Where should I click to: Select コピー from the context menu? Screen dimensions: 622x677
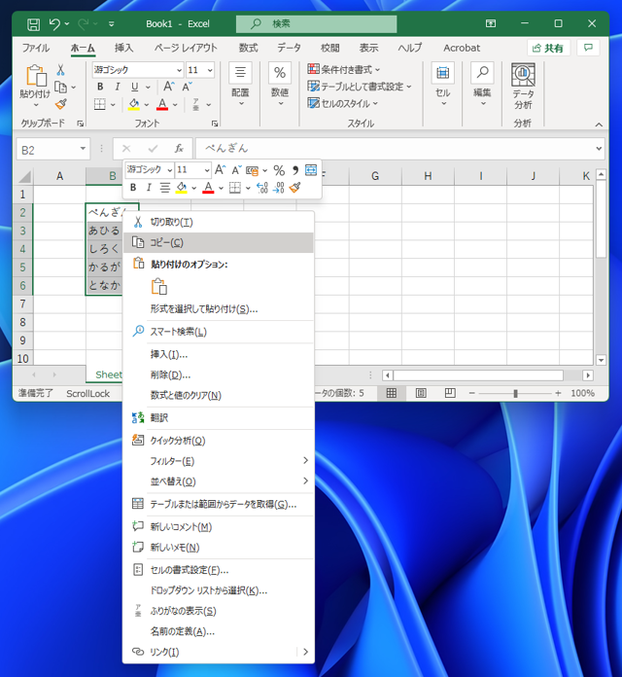click(166, 242)
